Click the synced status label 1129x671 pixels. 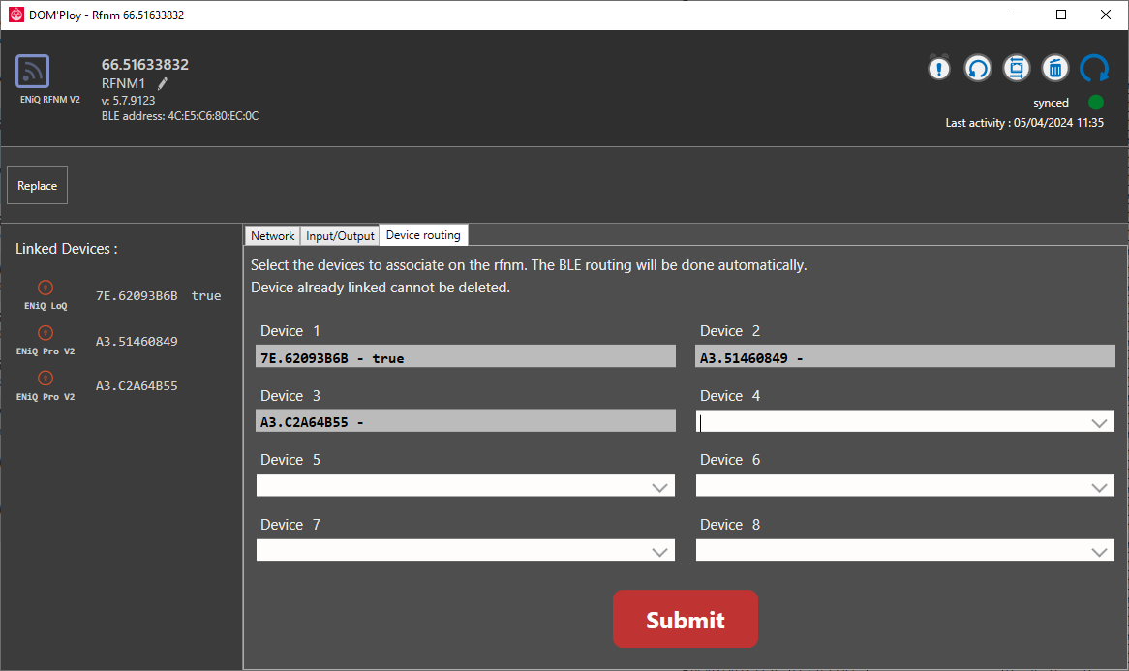(x=1052, y=103)
